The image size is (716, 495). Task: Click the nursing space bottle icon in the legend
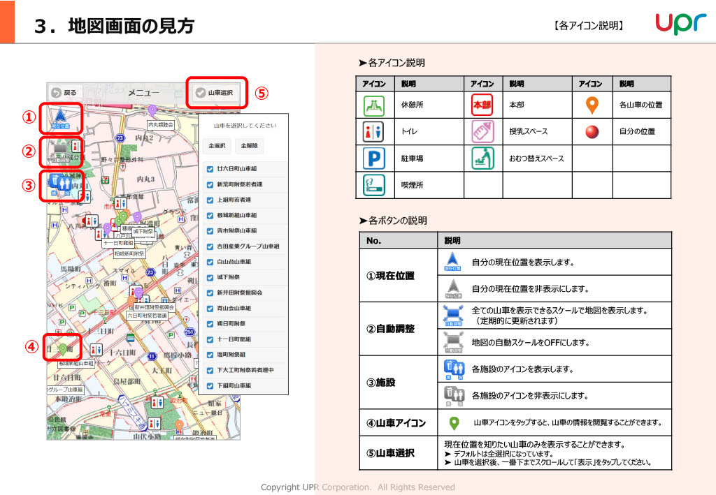482,131
